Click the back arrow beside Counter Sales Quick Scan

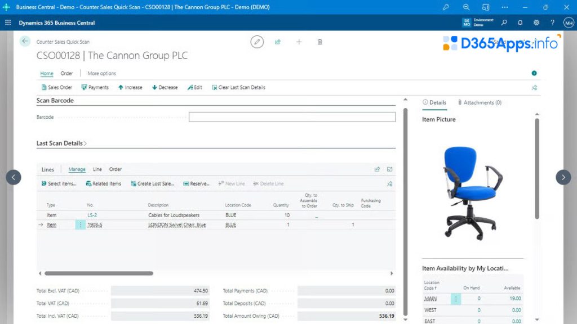(x=25, y=41)
